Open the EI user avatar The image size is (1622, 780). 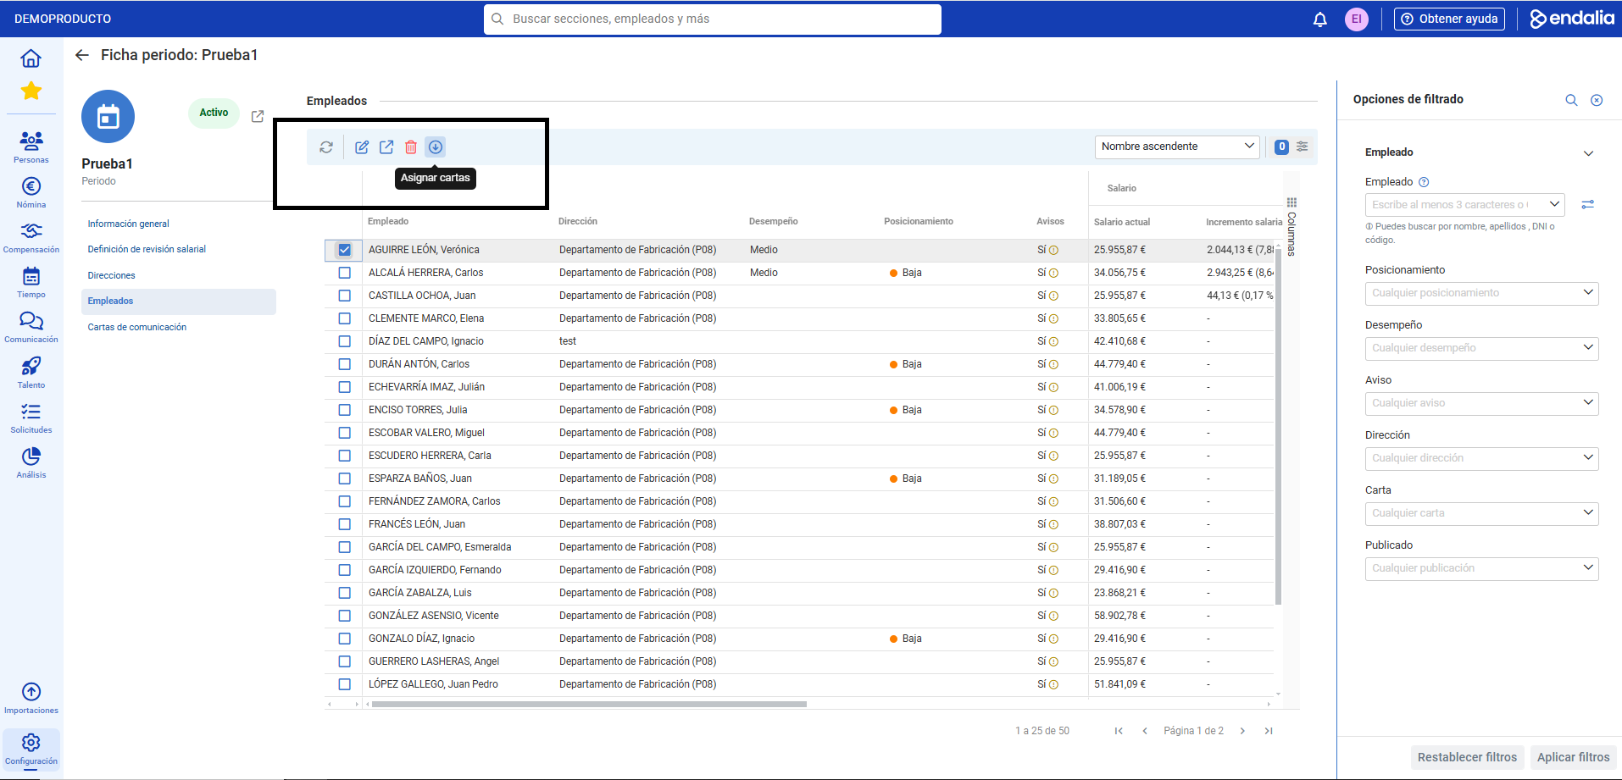click(x=1357, y=19)
